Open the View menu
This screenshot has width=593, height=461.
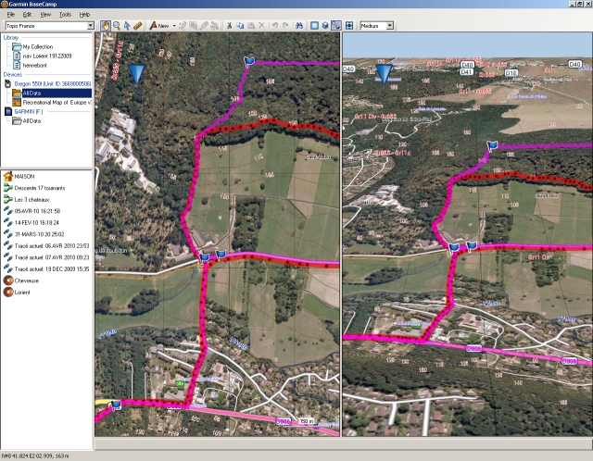45,15
